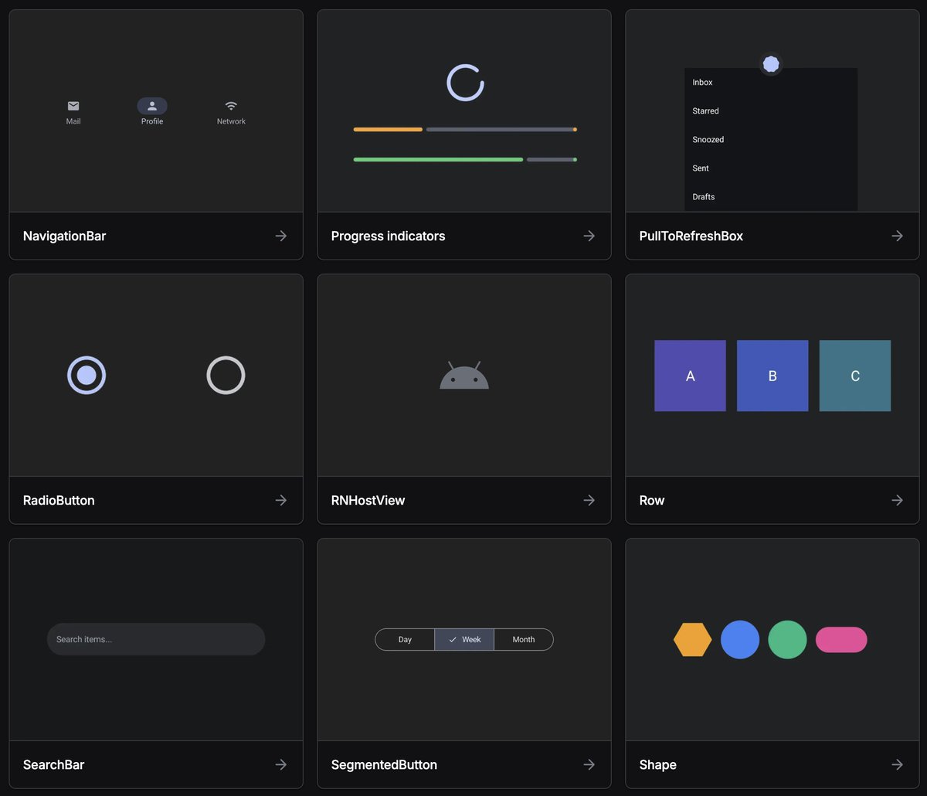Select the empty radio button
The image size is (927, 796).
[x=226, y=376]
